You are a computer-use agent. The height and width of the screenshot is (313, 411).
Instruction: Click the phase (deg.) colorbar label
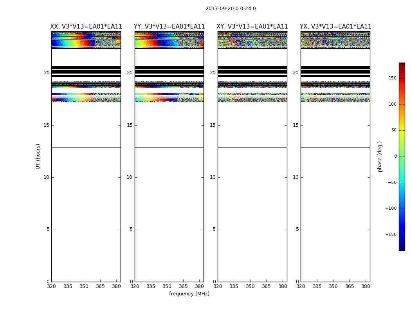coord(380,156)
